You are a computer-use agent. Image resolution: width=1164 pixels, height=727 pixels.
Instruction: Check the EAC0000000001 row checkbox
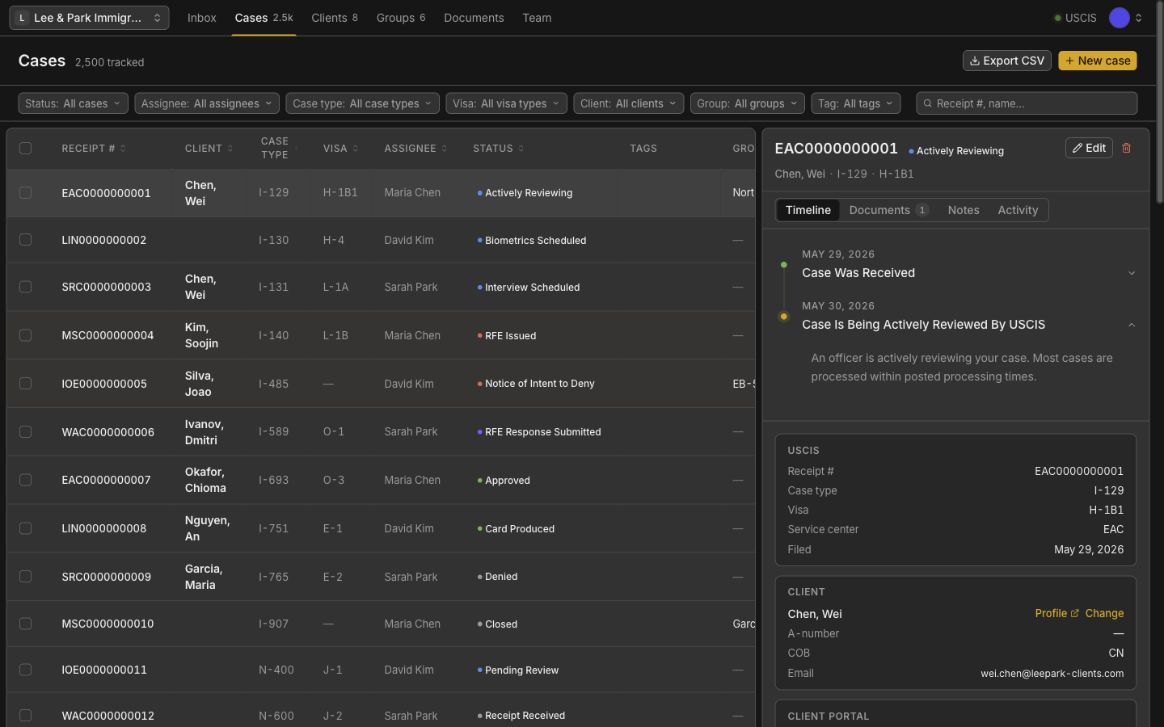26,193
